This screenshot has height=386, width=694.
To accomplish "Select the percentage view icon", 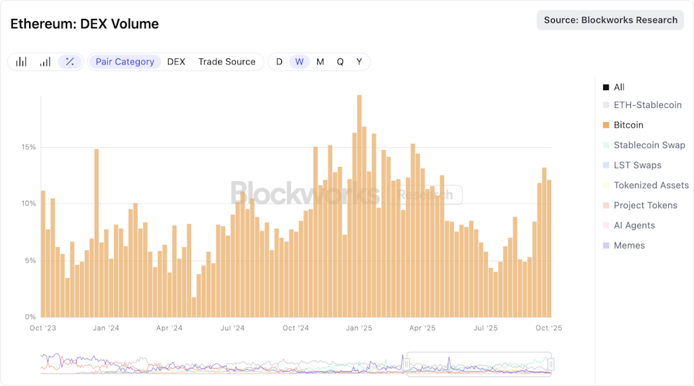I will coord(69,62).
